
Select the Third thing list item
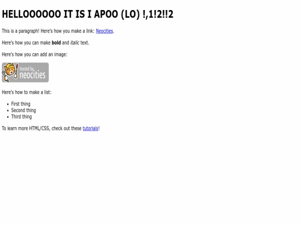[x=22, y=117]
